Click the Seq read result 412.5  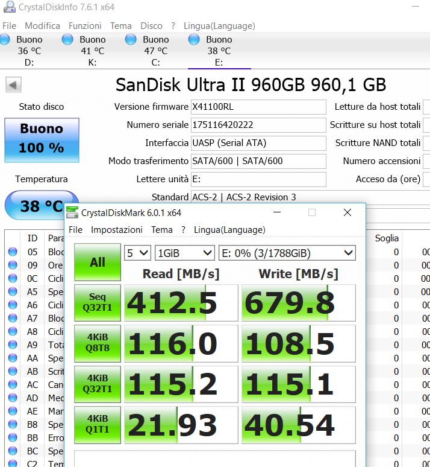[x=181, y=303]
